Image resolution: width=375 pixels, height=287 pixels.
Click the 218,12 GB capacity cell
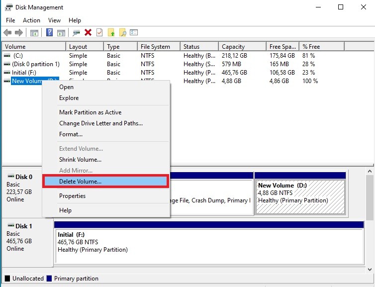click(x=234, y=56)
